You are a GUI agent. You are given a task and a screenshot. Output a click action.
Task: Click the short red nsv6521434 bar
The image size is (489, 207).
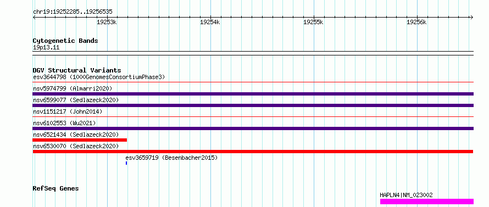[80, 140]
